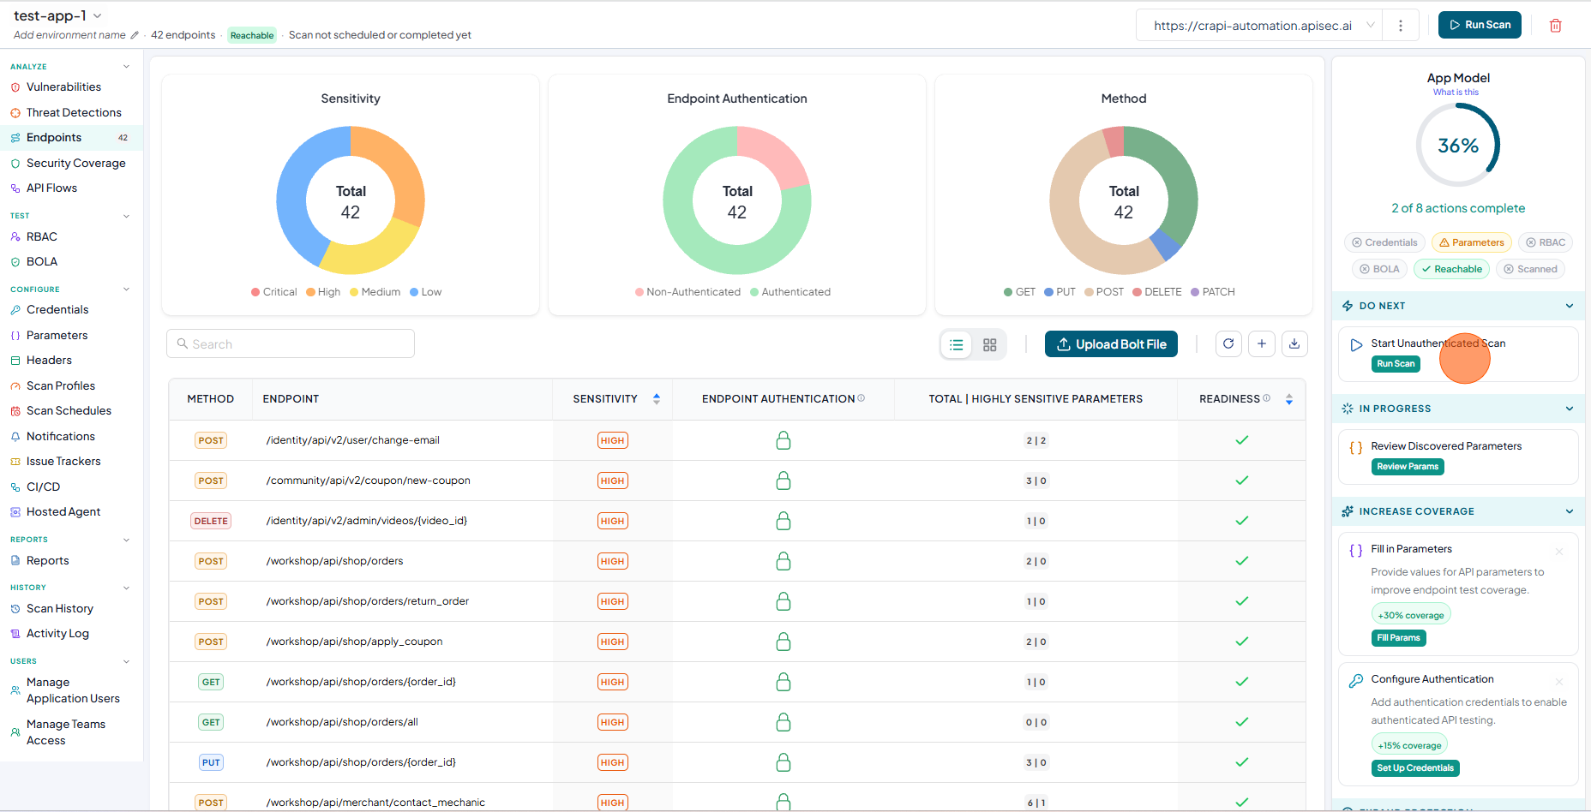The image size is (1591, 812).
Task: Click info icon beside Endpoint Authentication header
Action: 862,398
